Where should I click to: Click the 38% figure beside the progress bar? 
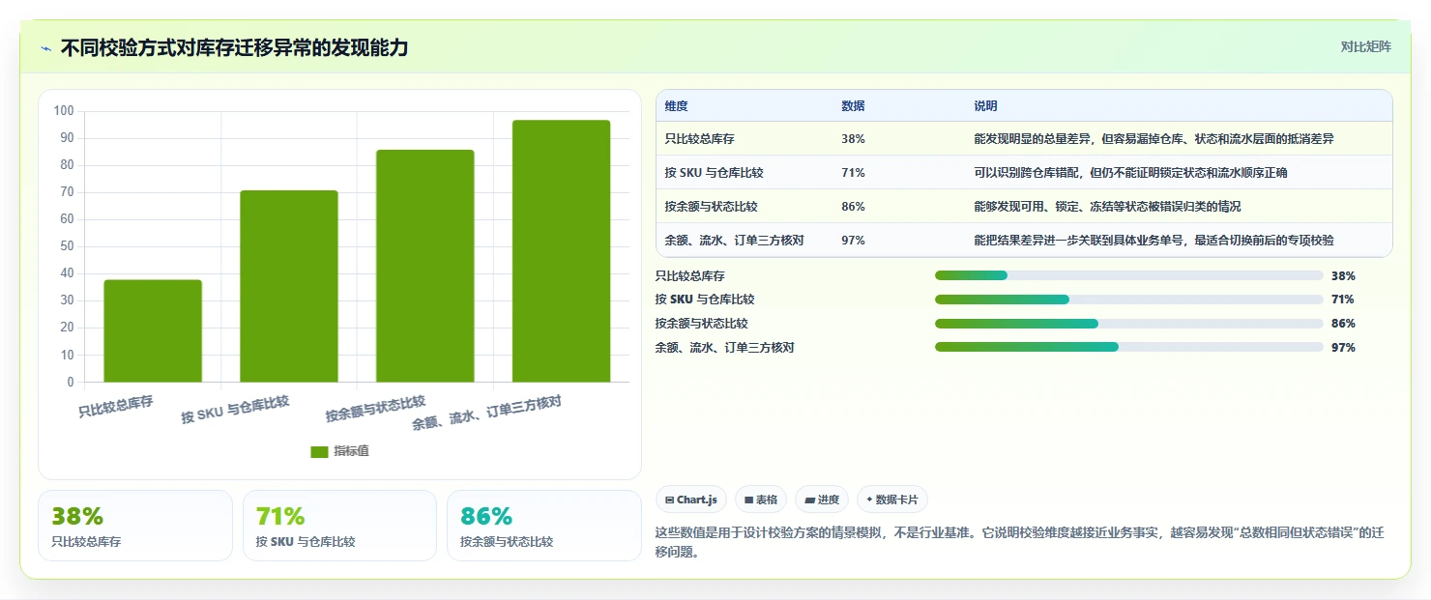click(x=1343, y=275)
